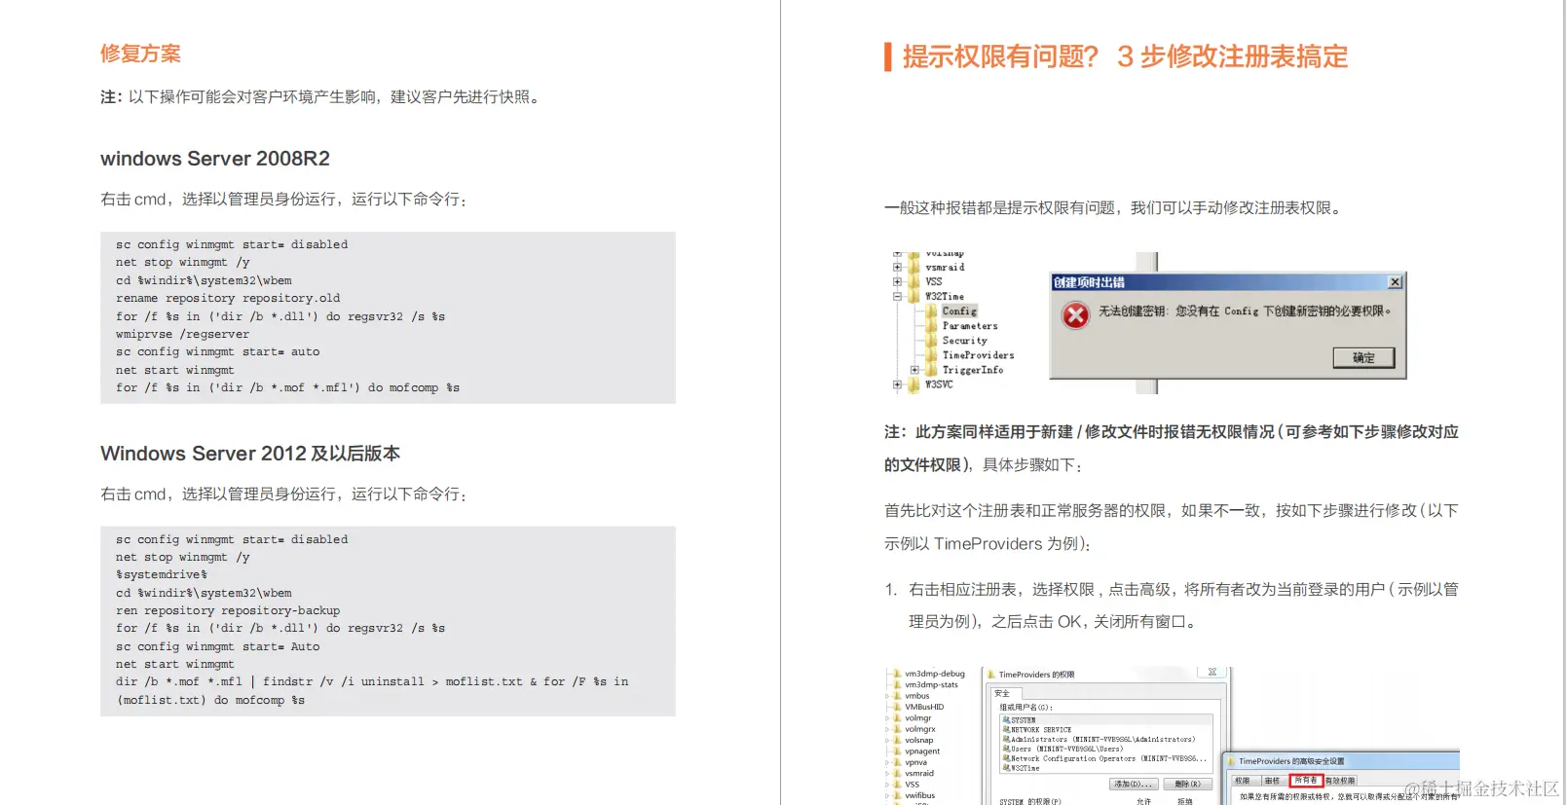The width and height of the screenshot is (1566, 805).
Task: Select the Users entry in the user list
Action: (x=1107, y=749)
